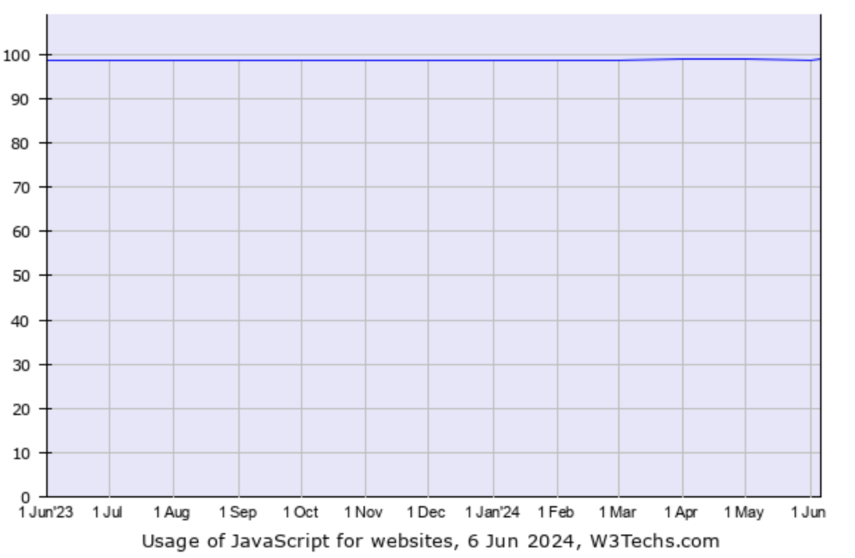
Task: Click the 1 Feb x-axis label
Action: [x=556, y=513]
